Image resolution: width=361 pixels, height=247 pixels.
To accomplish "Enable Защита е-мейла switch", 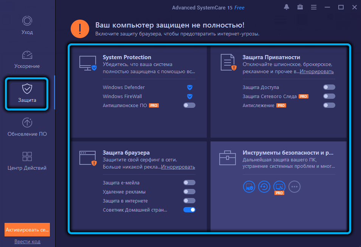I will 189,183.
